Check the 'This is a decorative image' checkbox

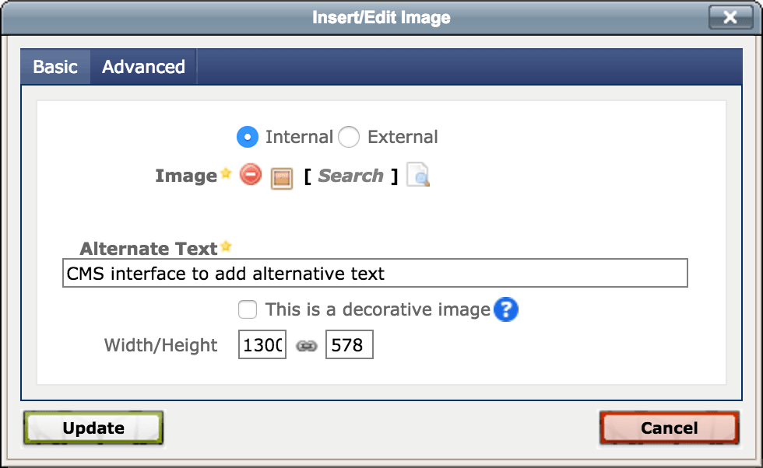click(x=248, y=309)
